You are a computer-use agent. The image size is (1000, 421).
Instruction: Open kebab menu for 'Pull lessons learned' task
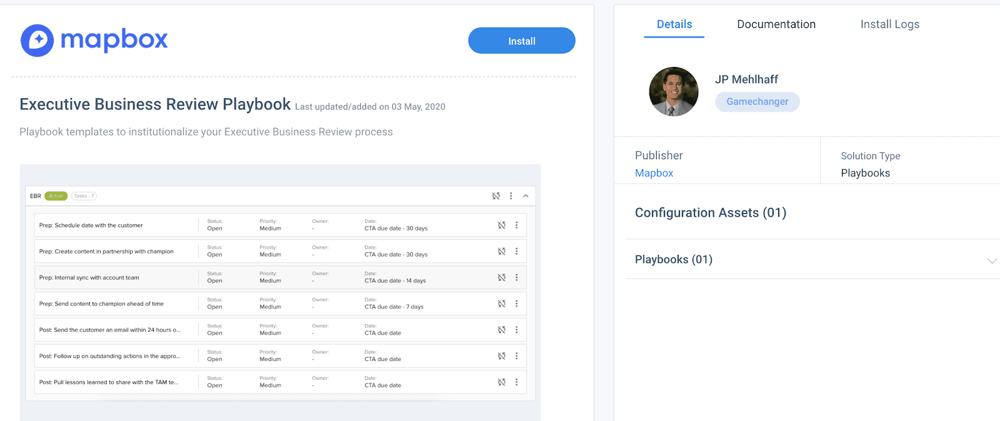click(516, 382)
